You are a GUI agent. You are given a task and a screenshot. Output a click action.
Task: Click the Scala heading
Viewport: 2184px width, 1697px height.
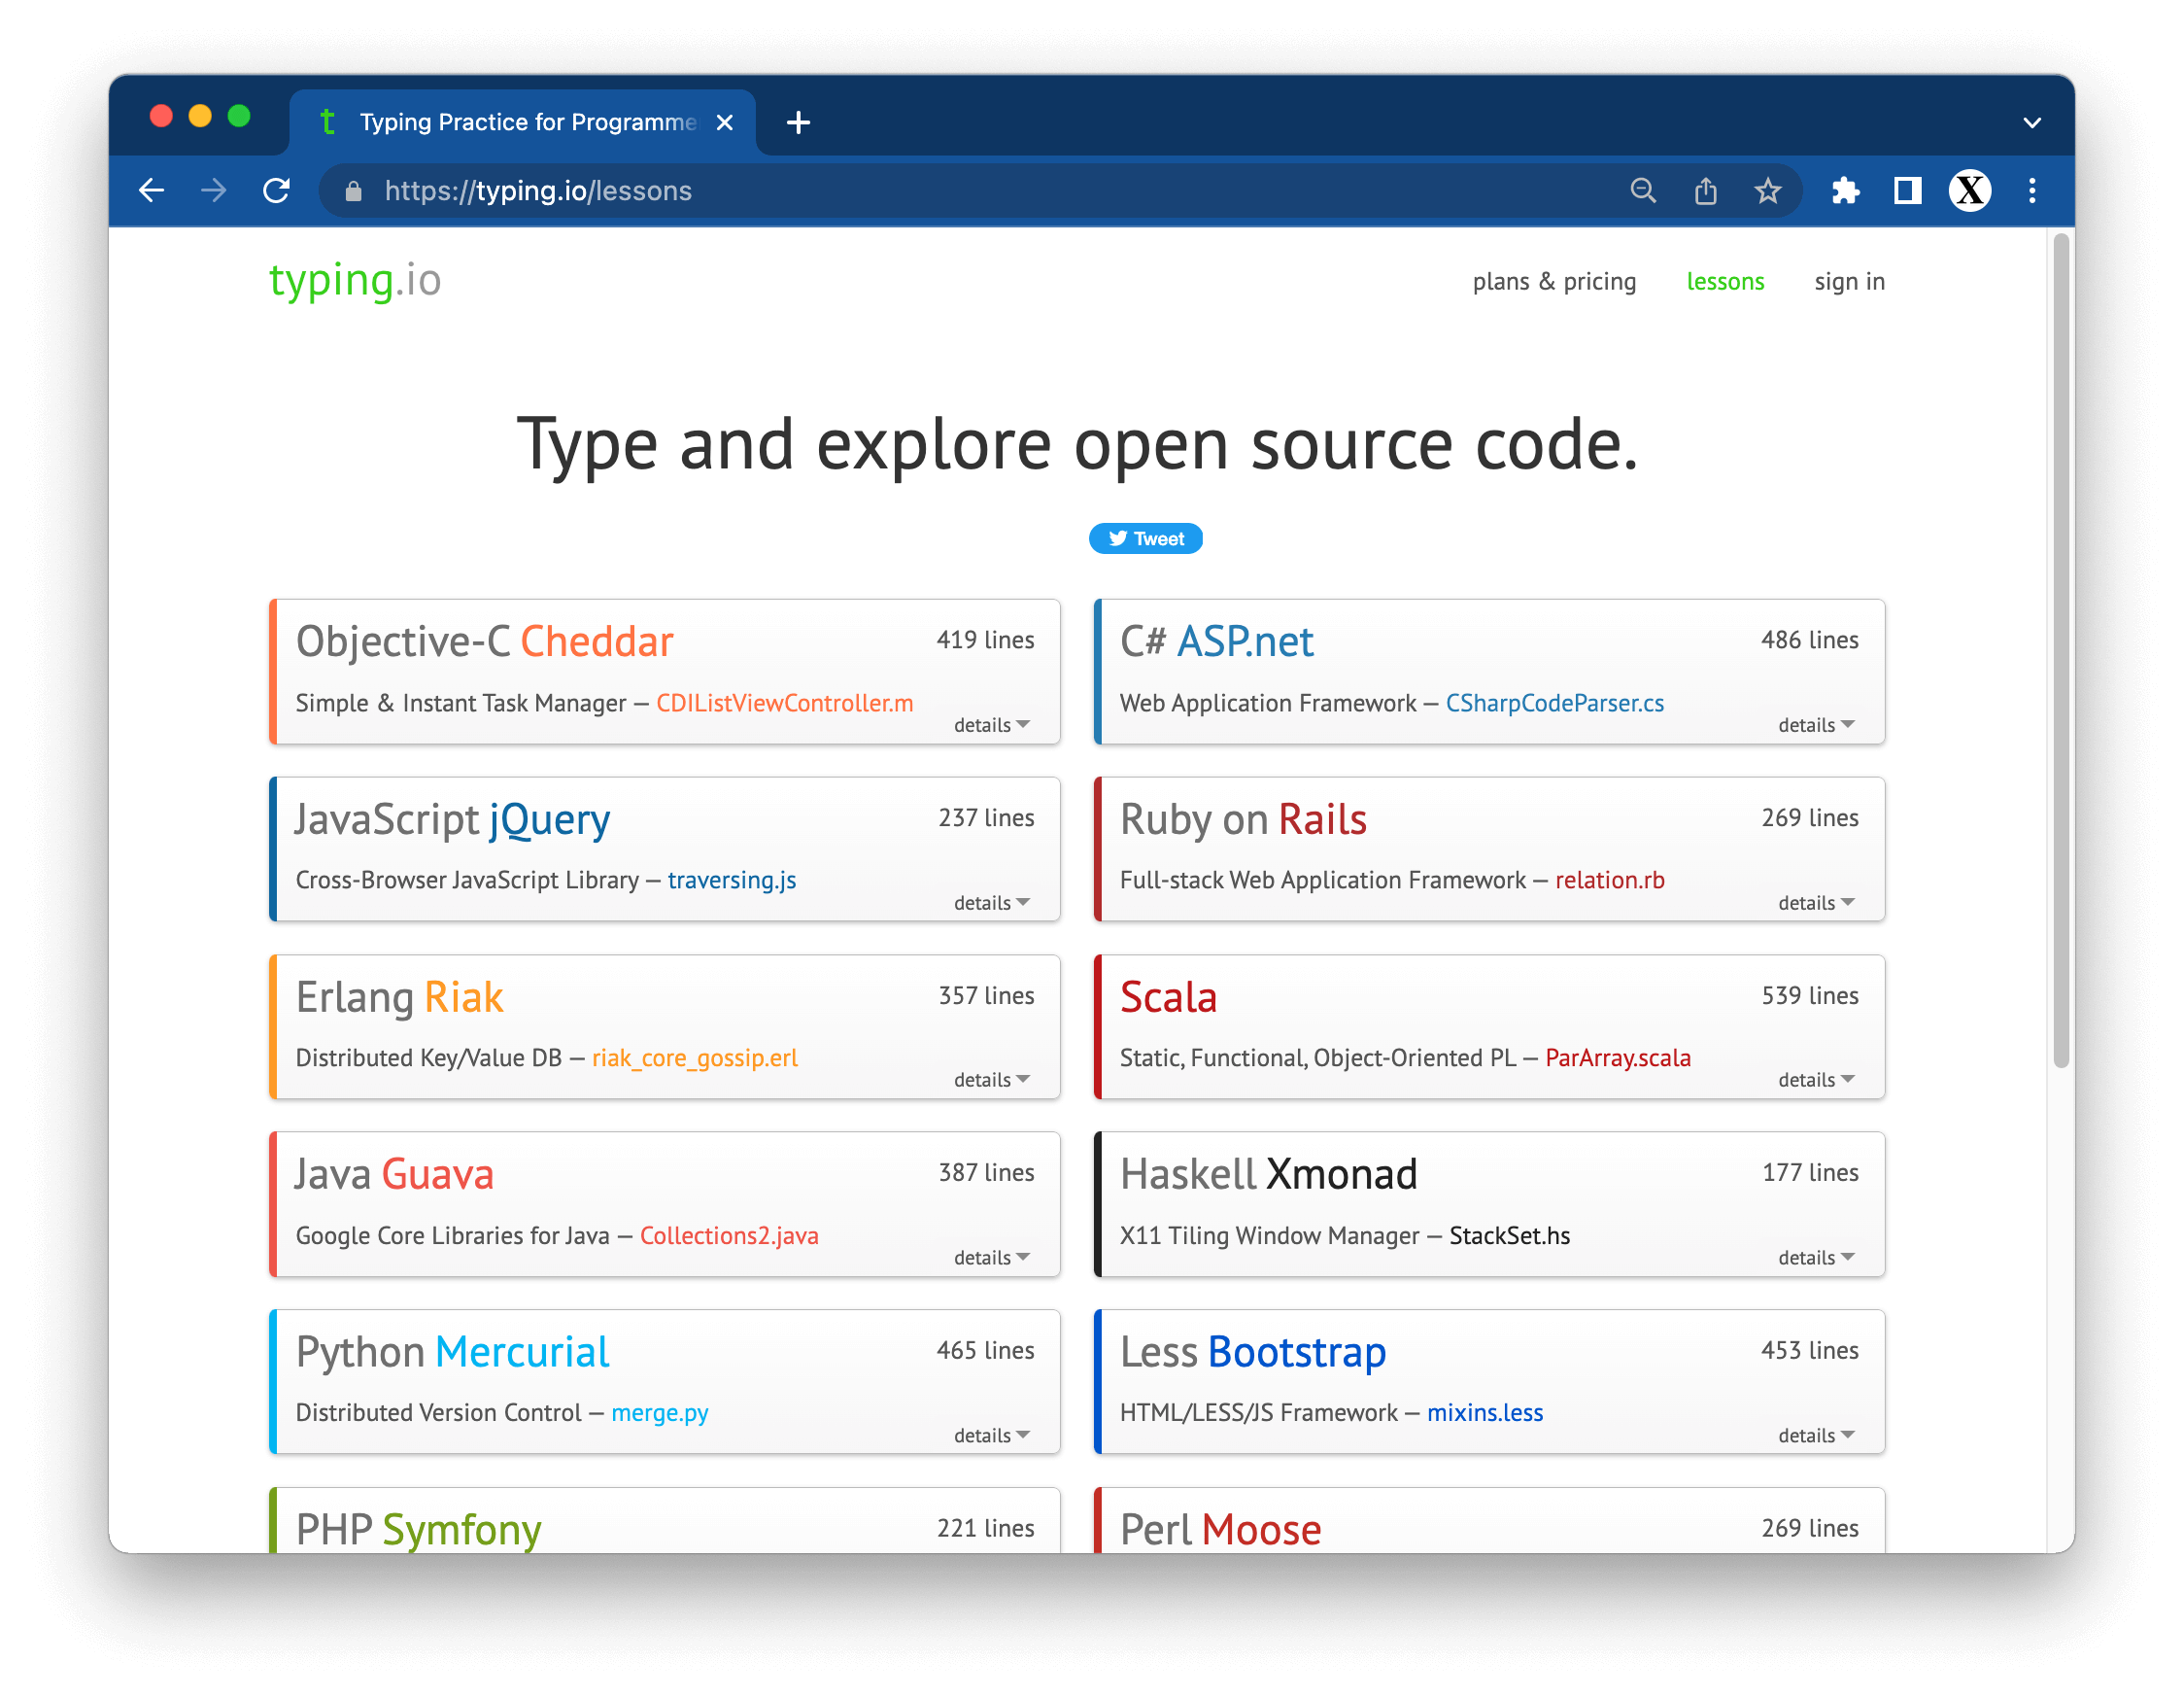coord(1168,996)
